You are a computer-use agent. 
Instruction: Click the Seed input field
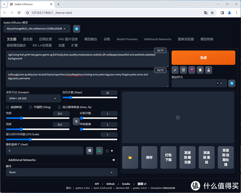[x=45, y=151]
